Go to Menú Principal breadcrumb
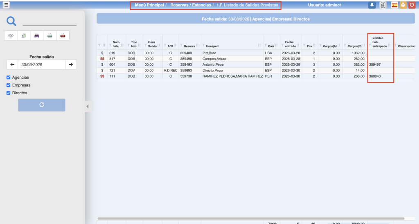Image resolution: width=419 pixels, height=224 pixels. (x=149, y=5)
